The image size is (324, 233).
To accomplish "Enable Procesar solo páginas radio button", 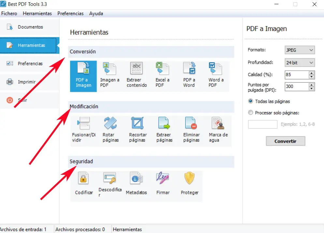I will click(x=251, y=113).
